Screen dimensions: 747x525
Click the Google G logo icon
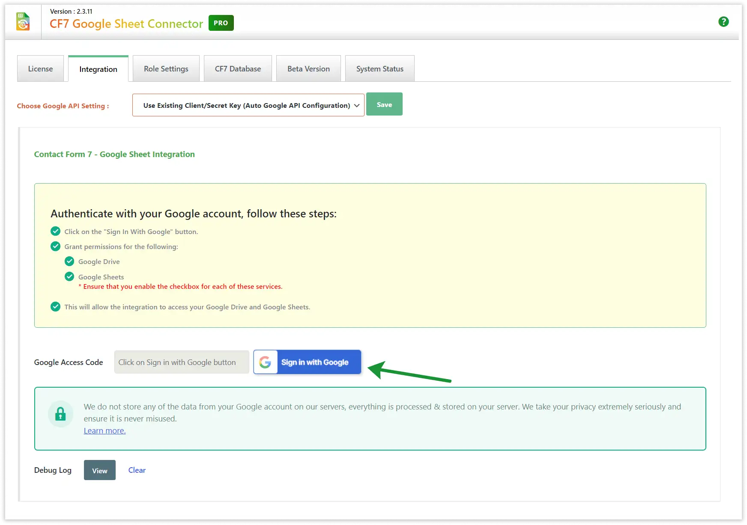tap(265, 362)
